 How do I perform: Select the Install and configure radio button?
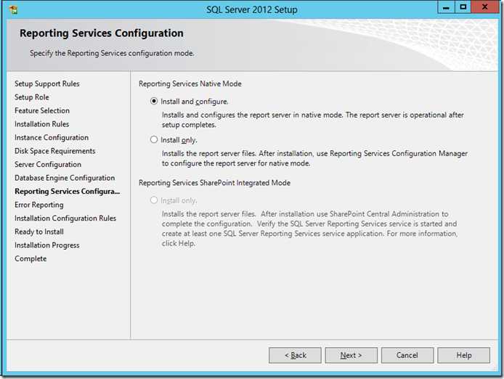pos(154,101)
